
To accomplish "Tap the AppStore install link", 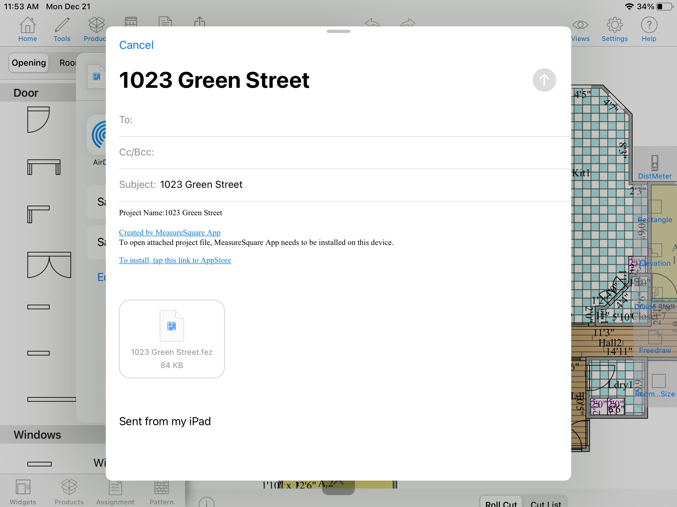I will click(175, 260).
